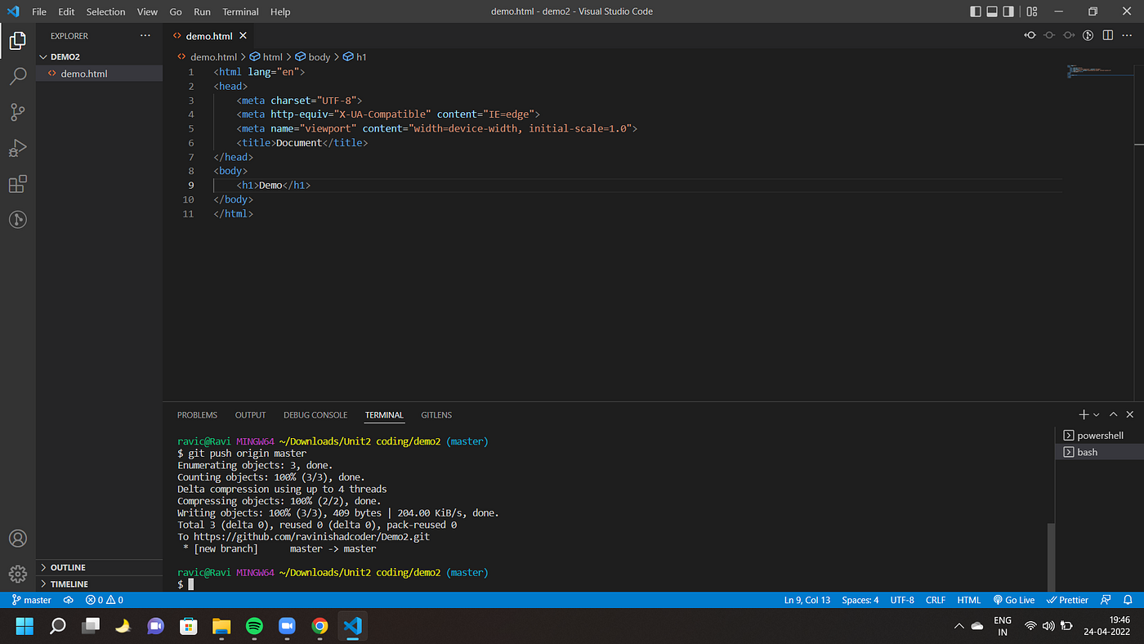
Task: Open the Search view in activity bar
Action: coord(17,77)
